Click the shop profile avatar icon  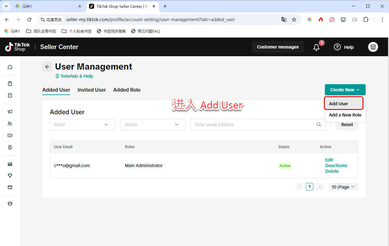pos(373,47)
